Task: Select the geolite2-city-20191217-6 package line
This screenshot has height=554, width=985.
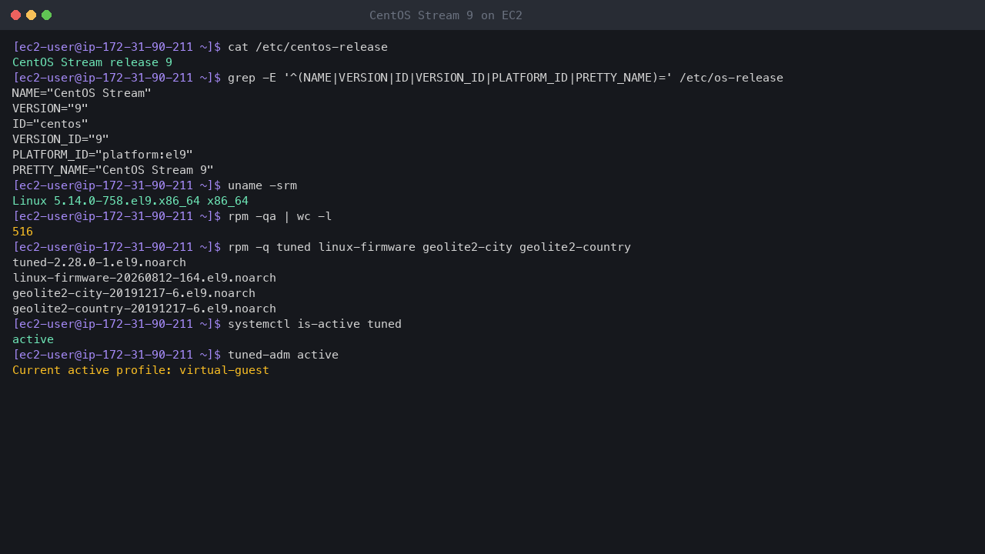Action: click(134, 293)
